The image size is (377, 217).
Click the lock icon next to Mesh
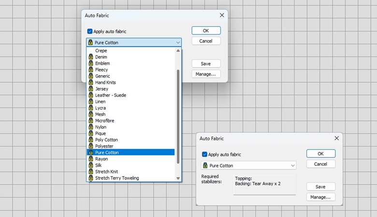tap(90, 114)
